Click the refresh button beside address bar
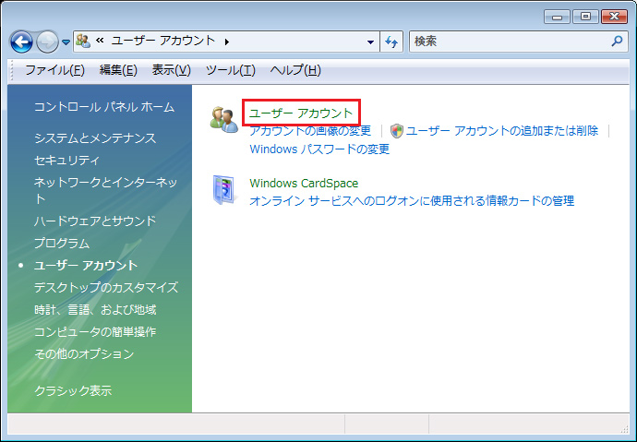Image resolution: width=637 pixels, height=442 pixels. 391,42
